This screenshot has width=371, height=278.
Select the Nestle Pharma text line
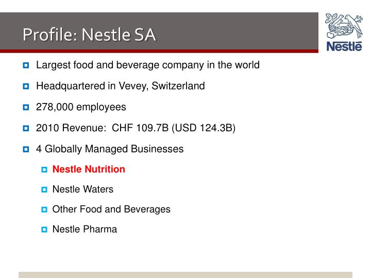coord(85,229)
